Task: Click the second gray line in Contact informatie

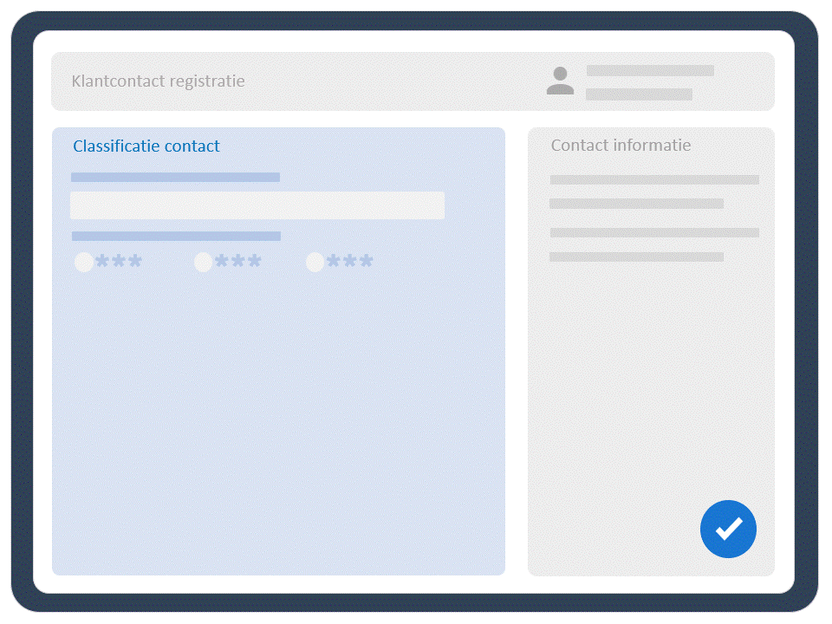Action: 637,204
